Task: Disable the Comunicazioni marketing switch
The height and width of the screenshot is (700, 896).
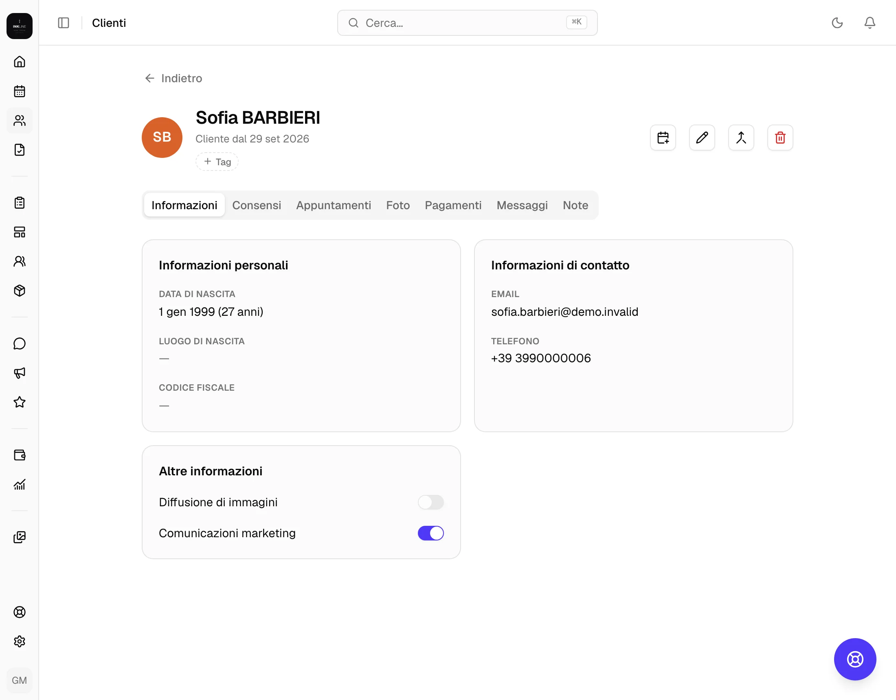Action: 430,533
